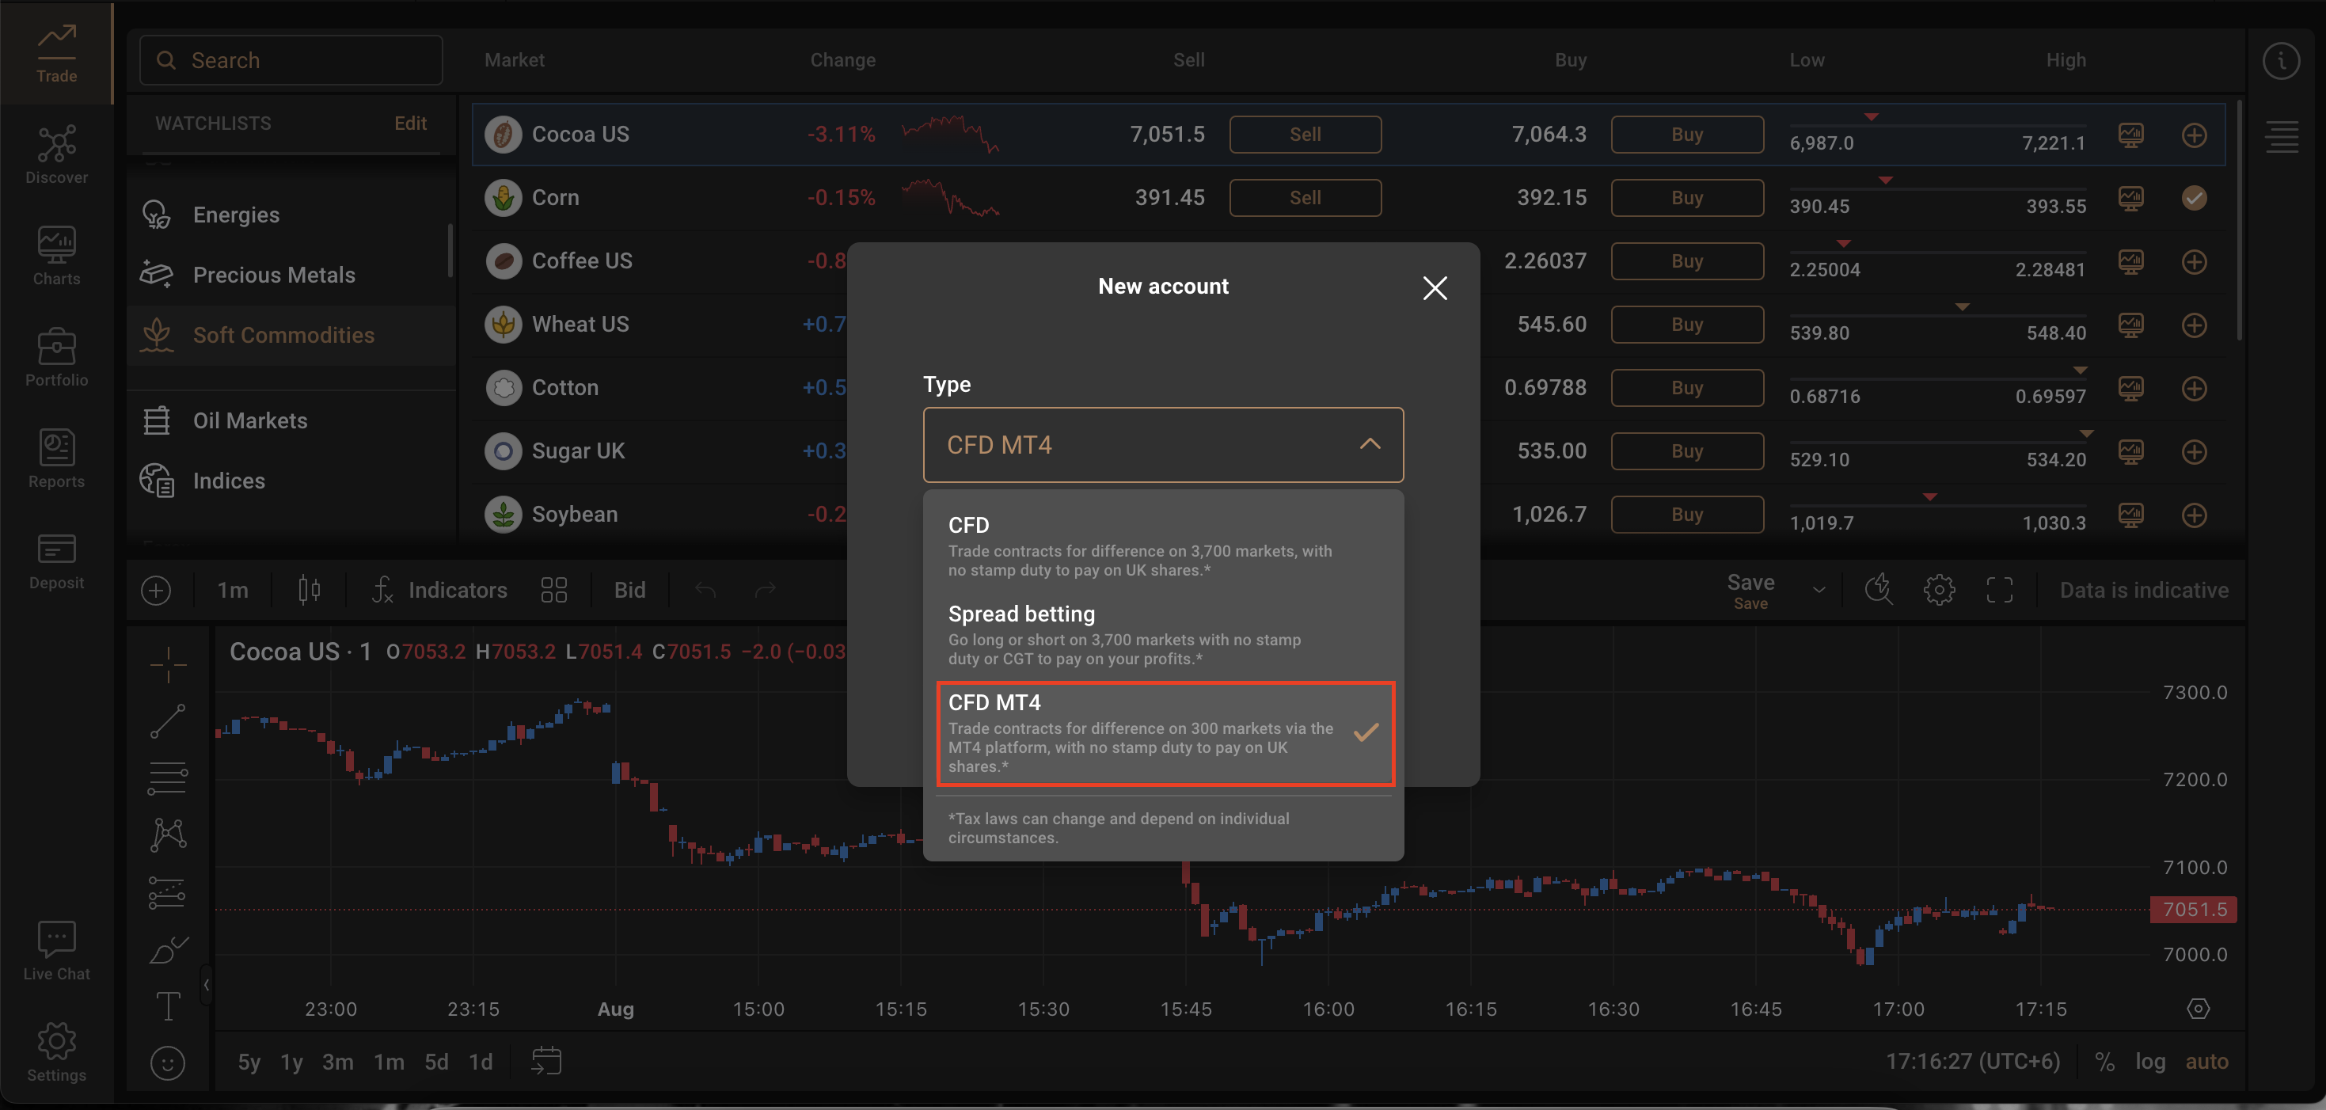Image resolution: width=2326 pixels, height=1110 pixels.
Task: Select the text annotation tool
Action: (x=168, y=1005)
